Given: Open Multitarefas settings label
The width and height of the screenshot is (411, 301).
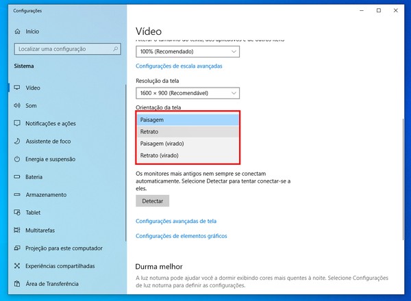Looking at the screenshot, I should point(40,231).
